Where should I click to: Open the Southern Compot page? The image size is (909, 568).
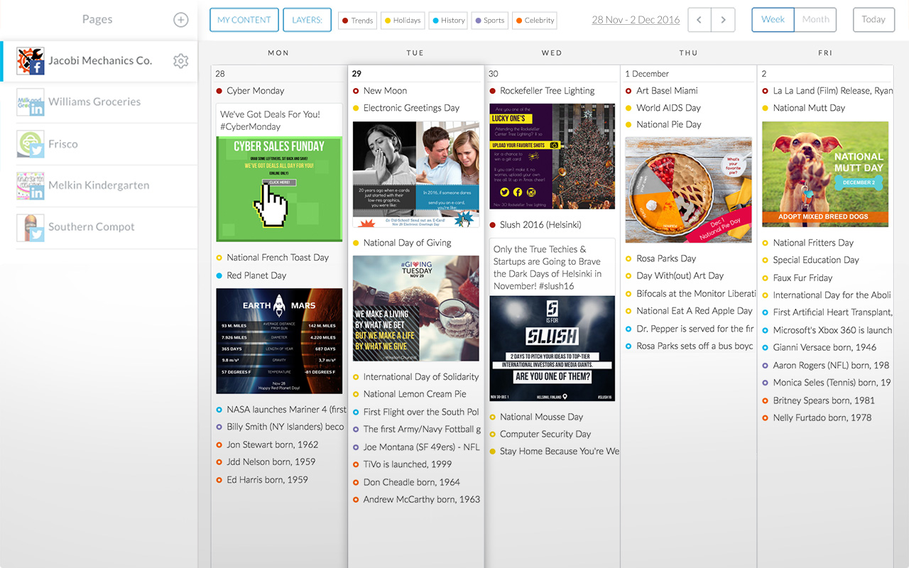[x=92, y=226]
